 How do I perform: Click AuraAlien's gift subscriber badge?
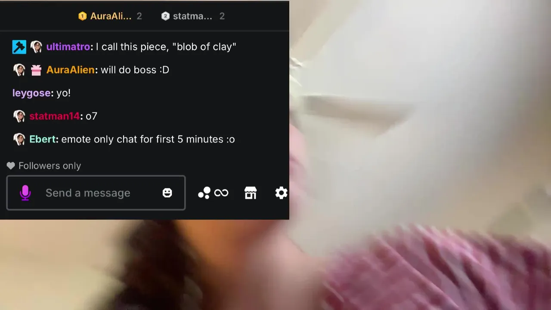pos(36,70)
